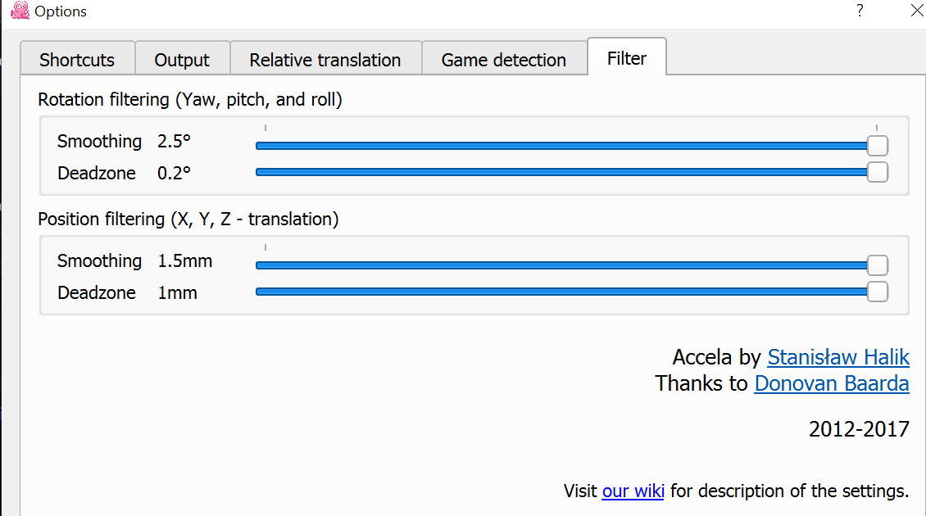Open the Stanisław Halik link
Image resolution: width=926 pixels, height=516 pixels.
click(837, 357)
